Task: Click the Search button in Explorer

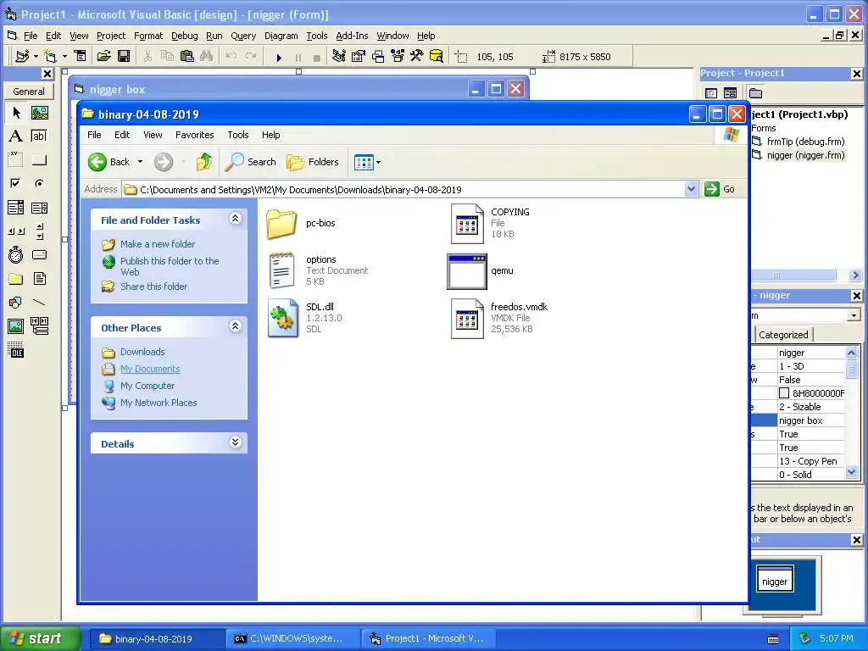Action: pos(251,162)
